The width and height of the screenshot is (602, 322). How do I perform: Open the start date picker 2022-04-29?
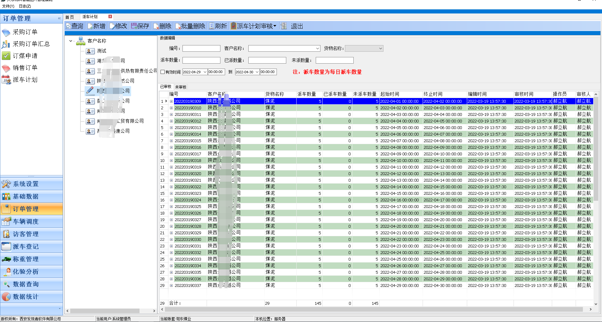(205, 72)
